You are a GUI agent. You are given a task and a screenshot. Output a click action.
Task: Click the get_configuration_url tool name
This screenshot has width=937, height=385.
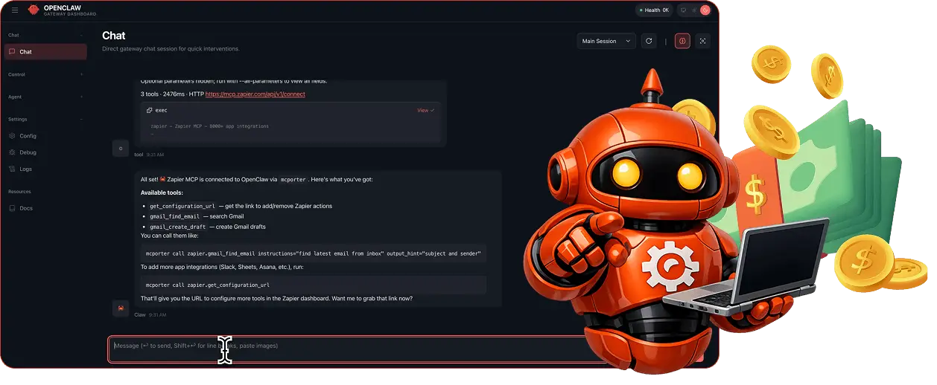coord(182,206)
